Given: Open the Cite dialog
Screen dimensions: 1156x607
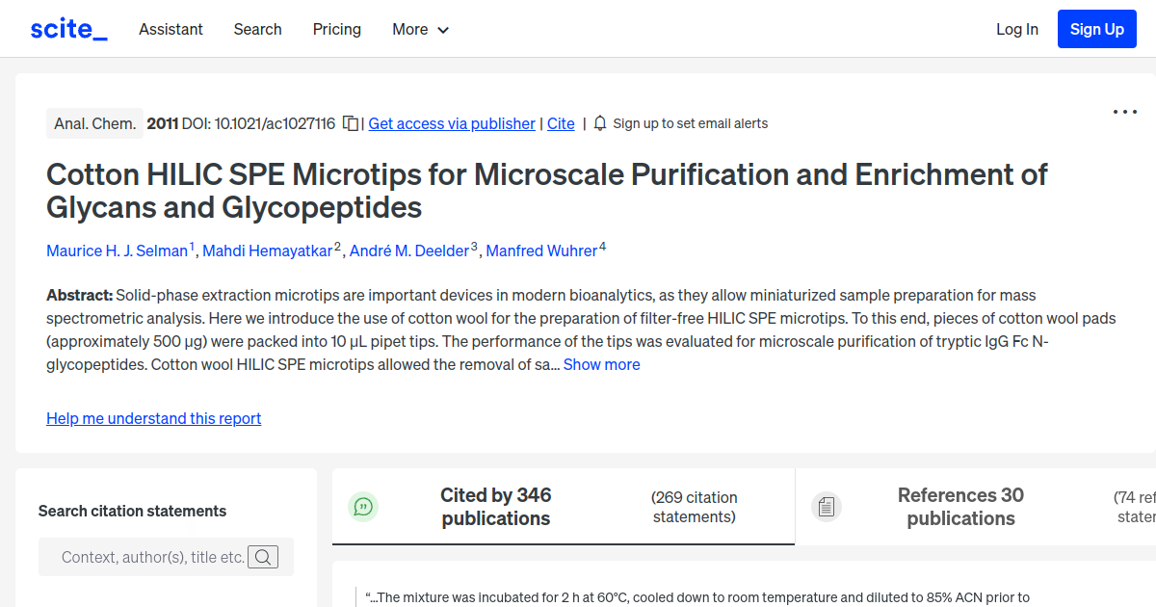Looking at the screenshot, I should click(561, 123).
